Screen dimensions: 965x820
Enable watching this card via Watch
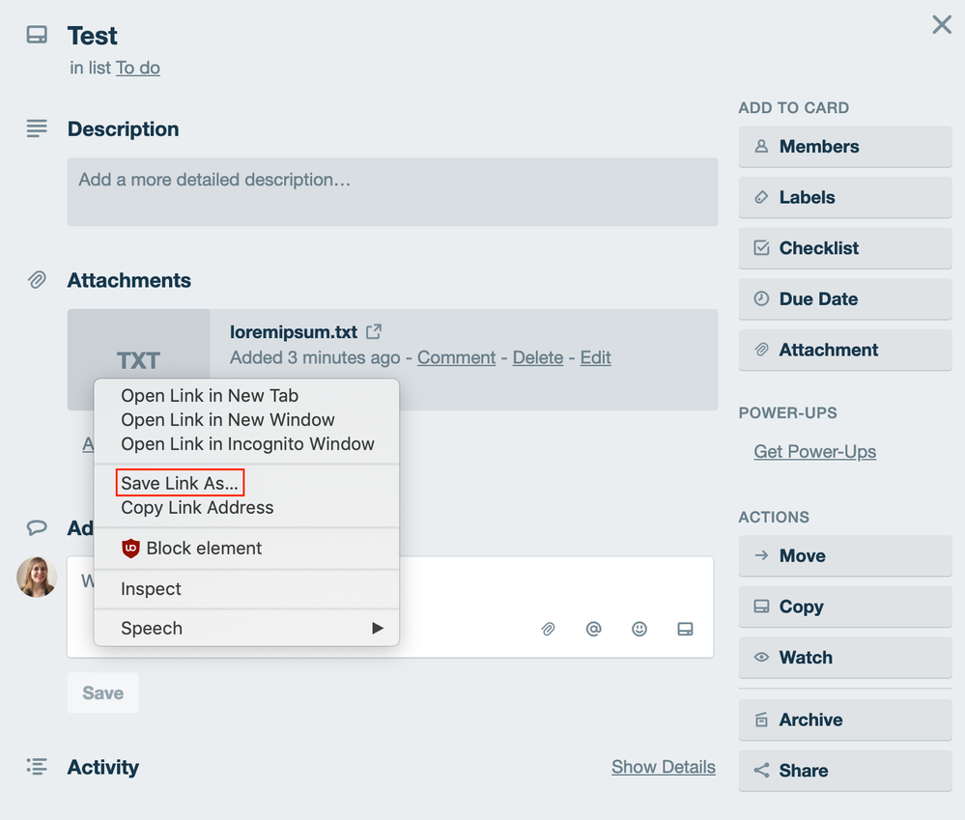(x=844, y=658)
